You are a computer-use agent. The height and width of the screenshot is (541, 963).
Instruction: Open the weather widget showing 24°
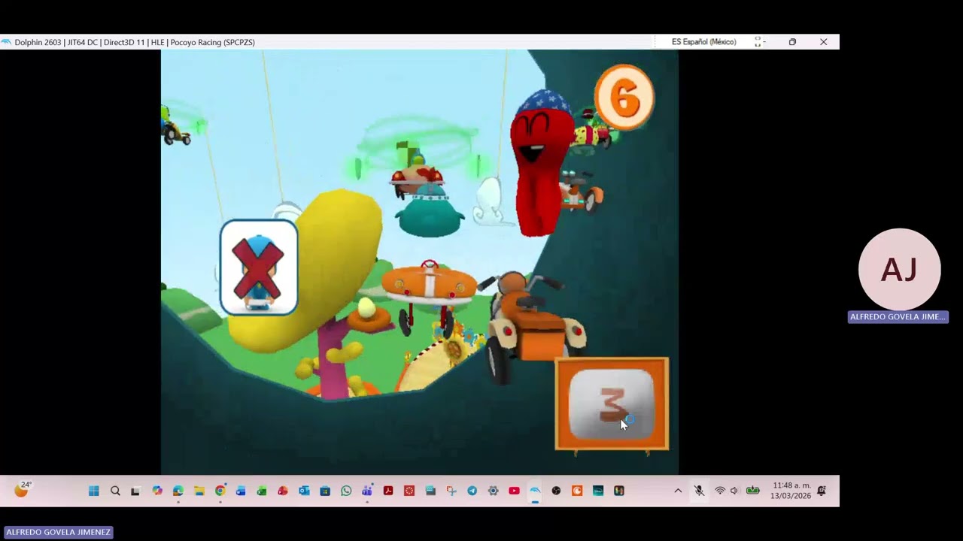[23, 490]
